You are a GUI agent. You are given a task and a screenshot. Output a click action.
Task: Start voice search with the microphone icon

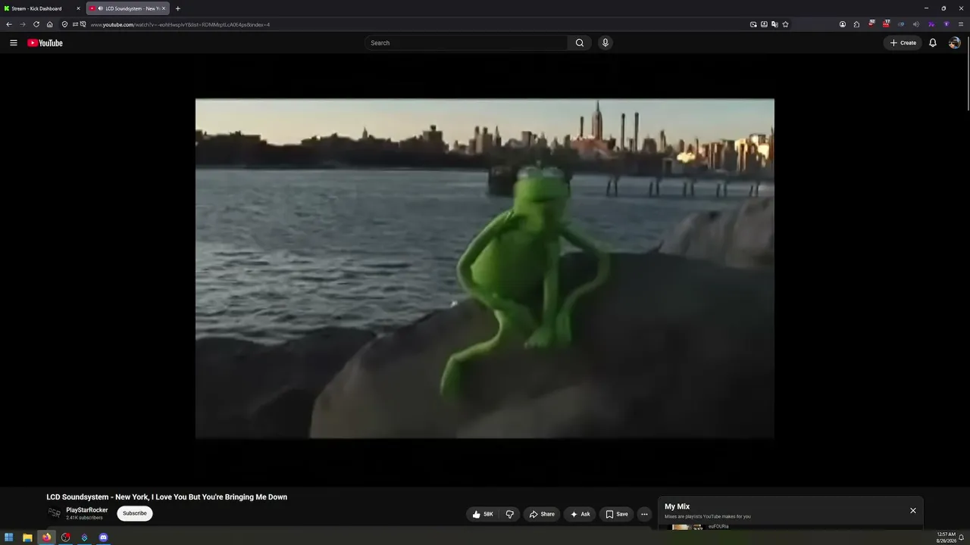pos(605,43)
